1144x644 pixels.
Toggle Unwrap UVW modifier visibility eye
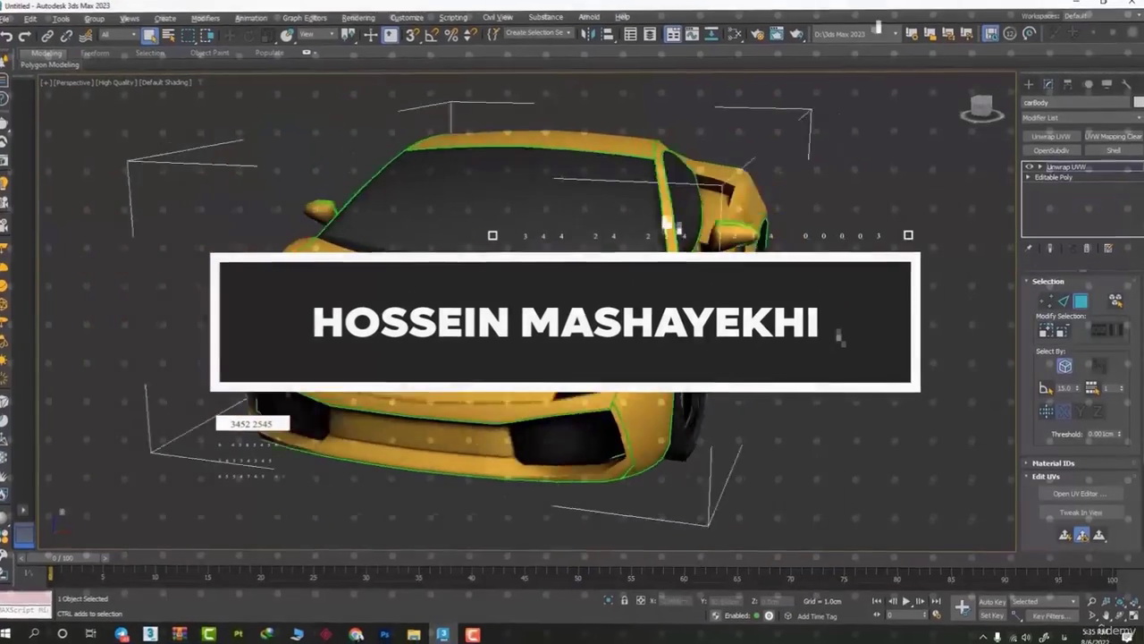point(1029,166)
